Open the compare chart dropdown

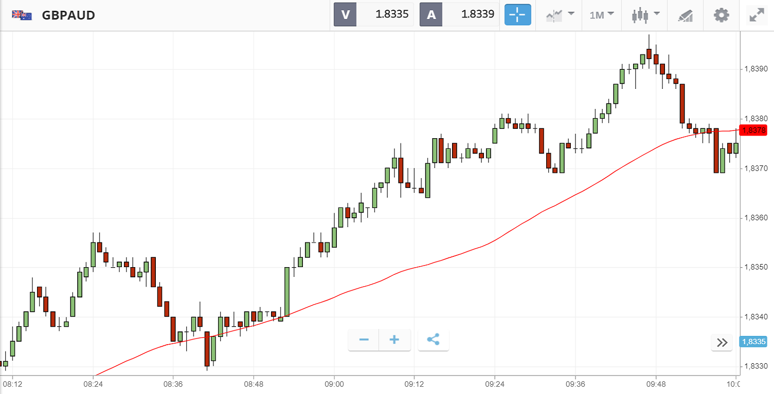click(560, 15)
